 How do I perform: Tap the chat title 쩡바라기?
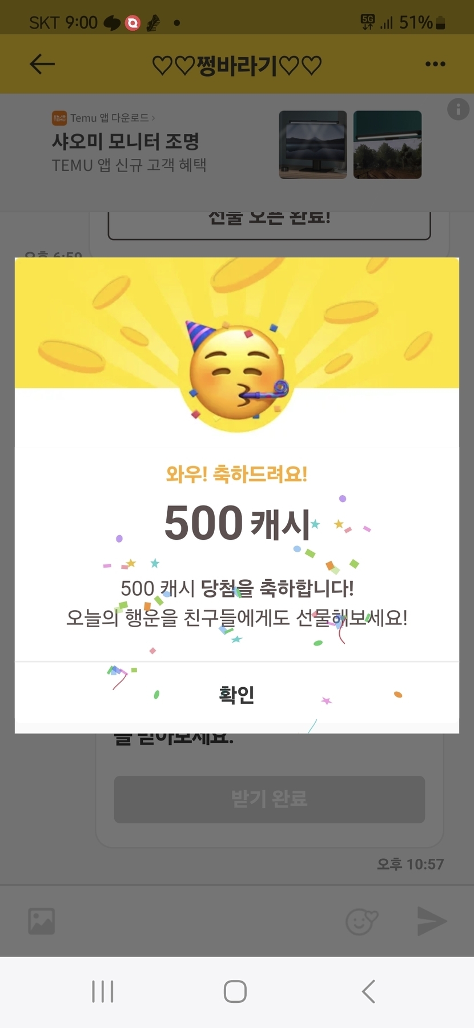[x=237, y=65]
